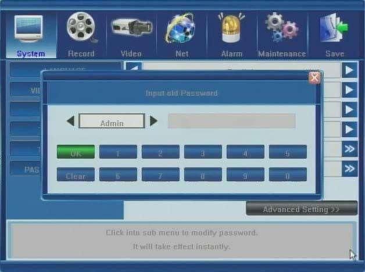Switch to the Maintenance tab label
Screen dimensions: 365x272
[x=282, y=53]
